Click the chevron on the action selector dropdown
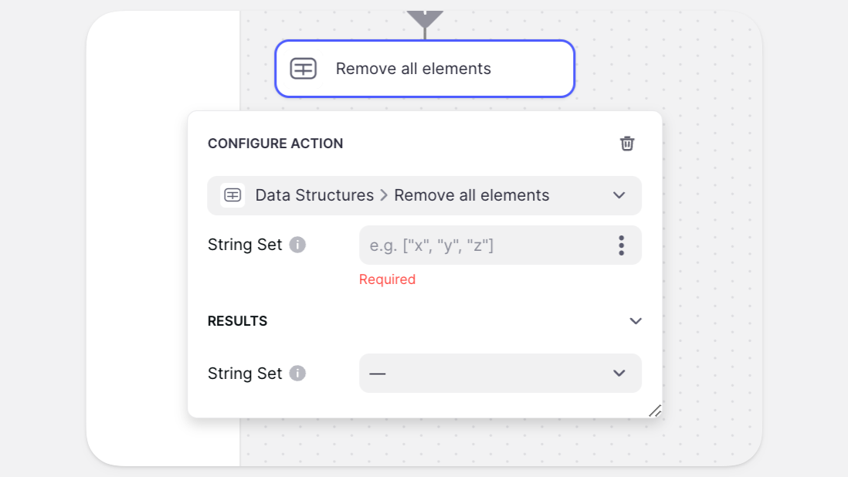This screenshot has height=477, width=848. coord(619,195)
